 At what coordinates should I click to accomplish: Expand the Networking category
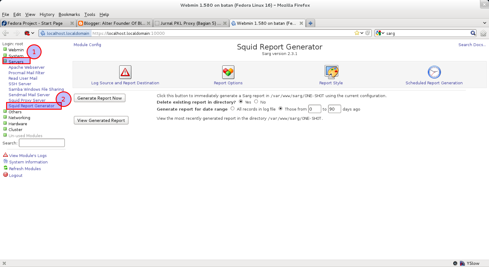coord(5,117)
